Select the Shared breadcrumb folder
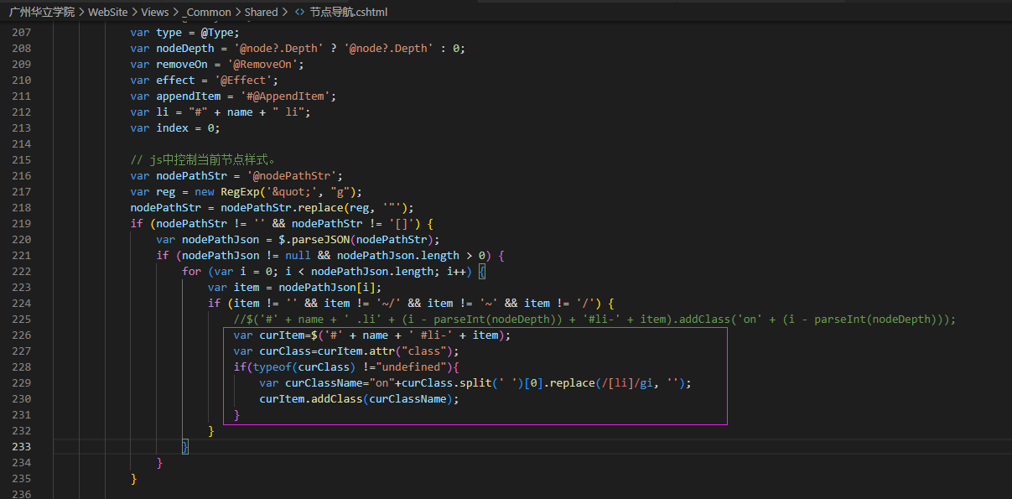 point(261,13)
